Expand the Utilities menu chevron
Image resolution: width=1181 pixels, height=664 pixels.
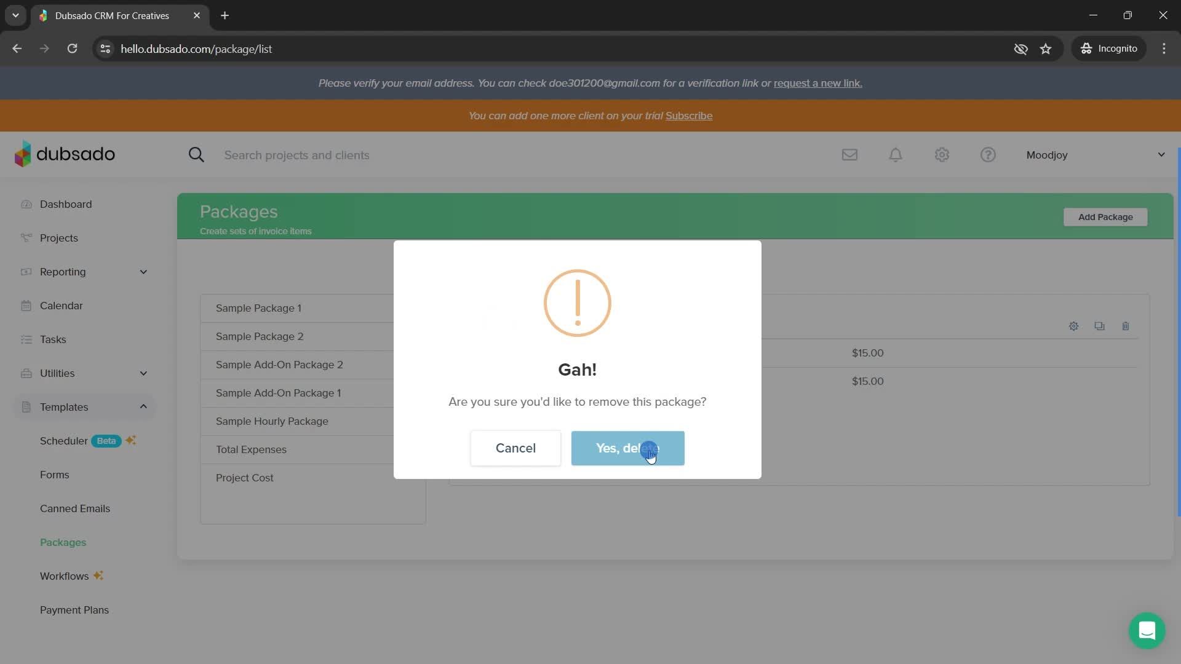[143, 373]
